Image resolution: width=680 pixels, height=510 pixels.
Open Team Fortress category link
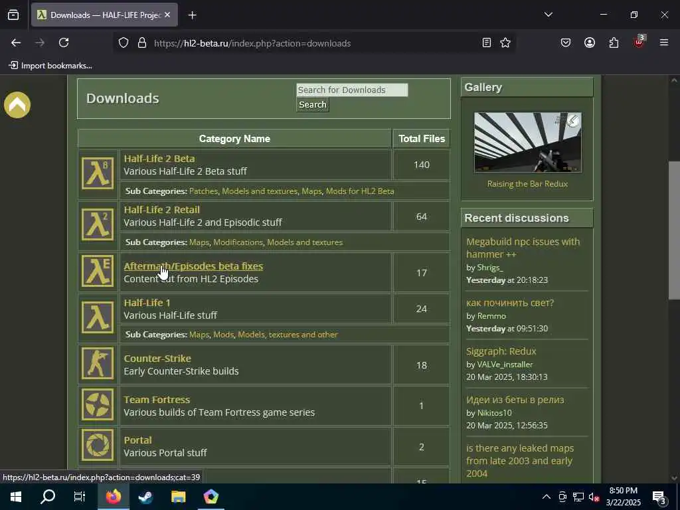coord(157,400)
